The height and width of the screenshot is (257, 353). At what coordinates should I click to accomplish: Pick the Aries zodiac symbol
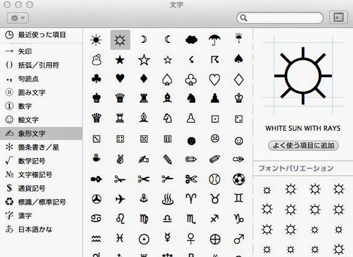(191, 199)
